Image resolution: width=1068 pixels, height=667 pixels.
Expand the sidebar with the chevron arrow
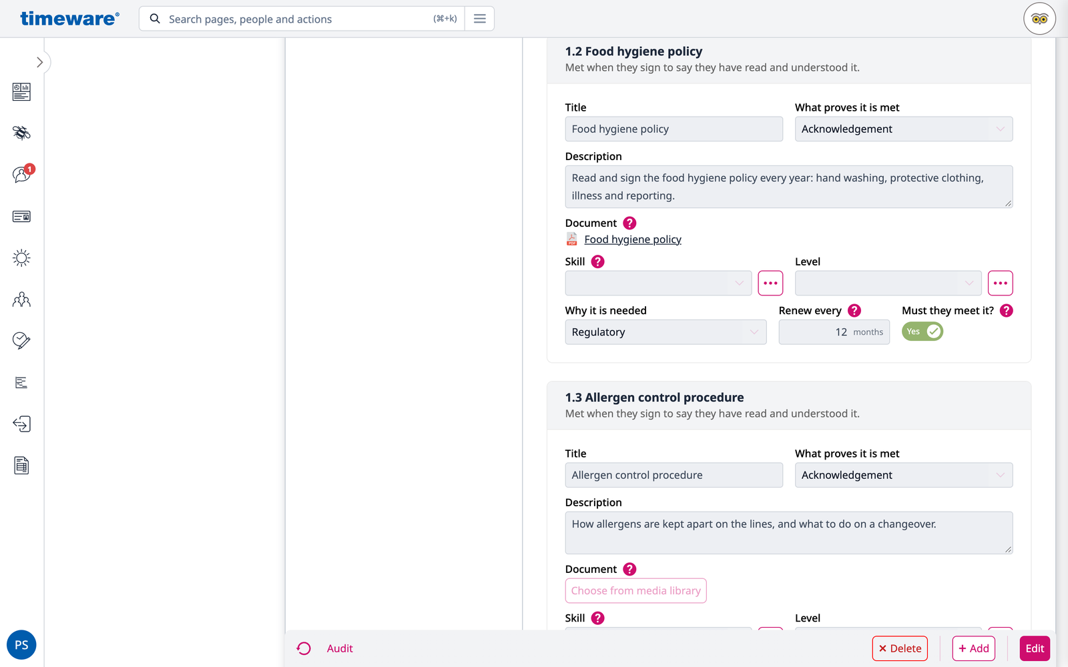pos(39,62)
